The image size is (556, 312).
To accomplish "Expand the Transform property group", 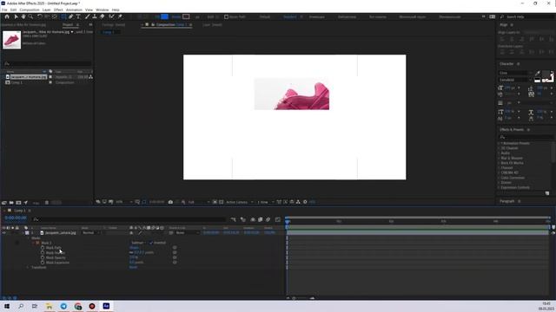I will [29, 268].
